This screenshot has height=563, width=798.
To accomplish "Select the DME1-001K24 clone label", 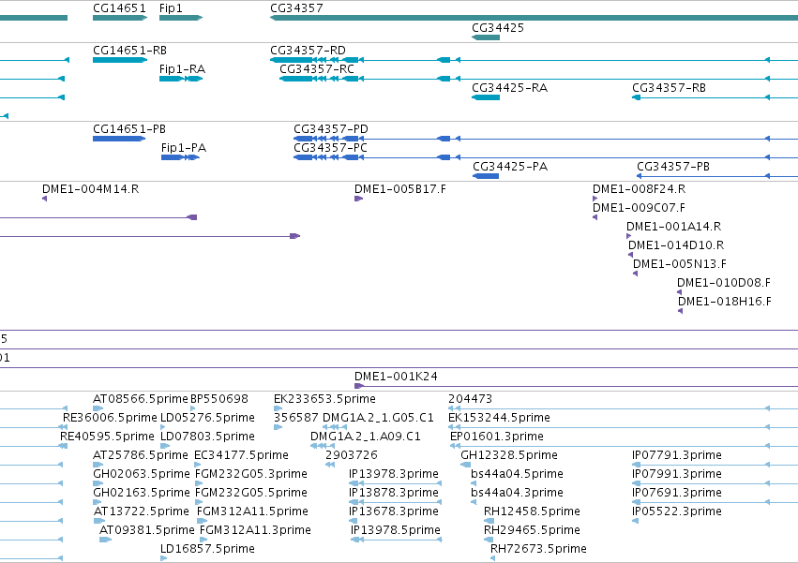I will coord(396,377).
